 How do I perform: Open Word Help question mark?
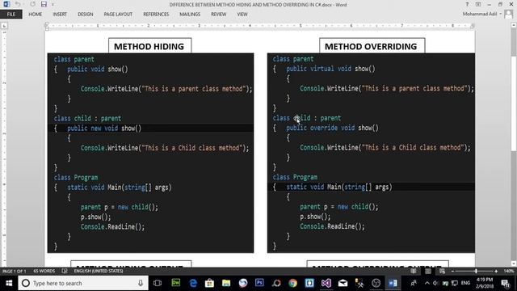pos(467,4)
